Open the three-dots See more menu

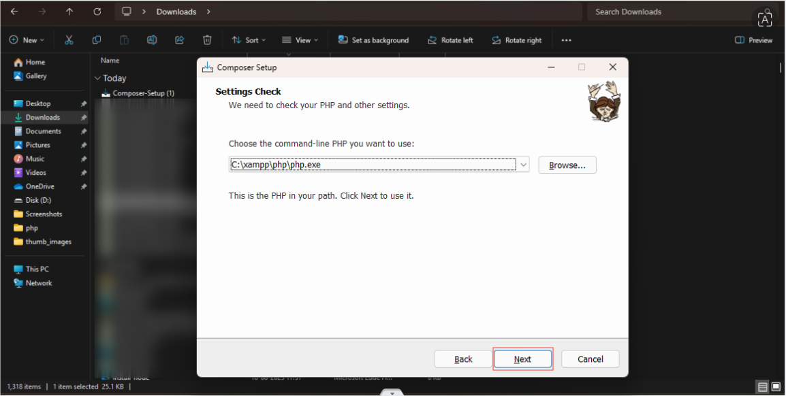(567, 40)
